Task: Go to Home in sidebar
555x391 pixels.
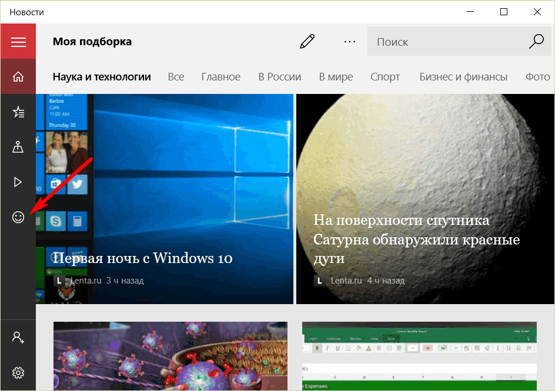Action: [x=18, y=76]
